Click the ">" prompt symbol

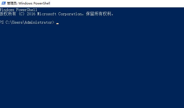(53, 23)
